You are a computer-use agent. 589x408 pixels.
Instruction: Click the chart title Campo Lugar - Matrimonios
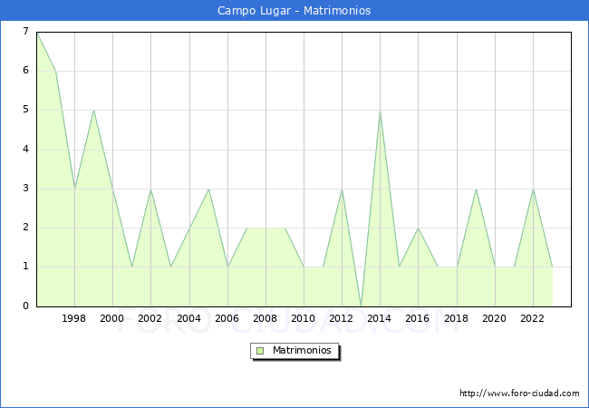point(294,11)
